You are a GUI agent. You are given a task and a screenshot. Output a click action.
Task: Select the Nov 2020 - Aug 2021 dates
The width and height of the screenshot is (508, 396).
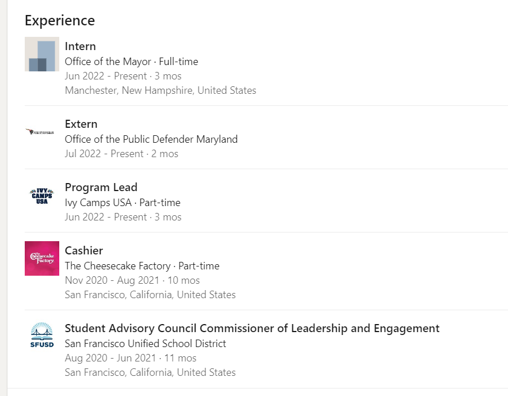114,280
